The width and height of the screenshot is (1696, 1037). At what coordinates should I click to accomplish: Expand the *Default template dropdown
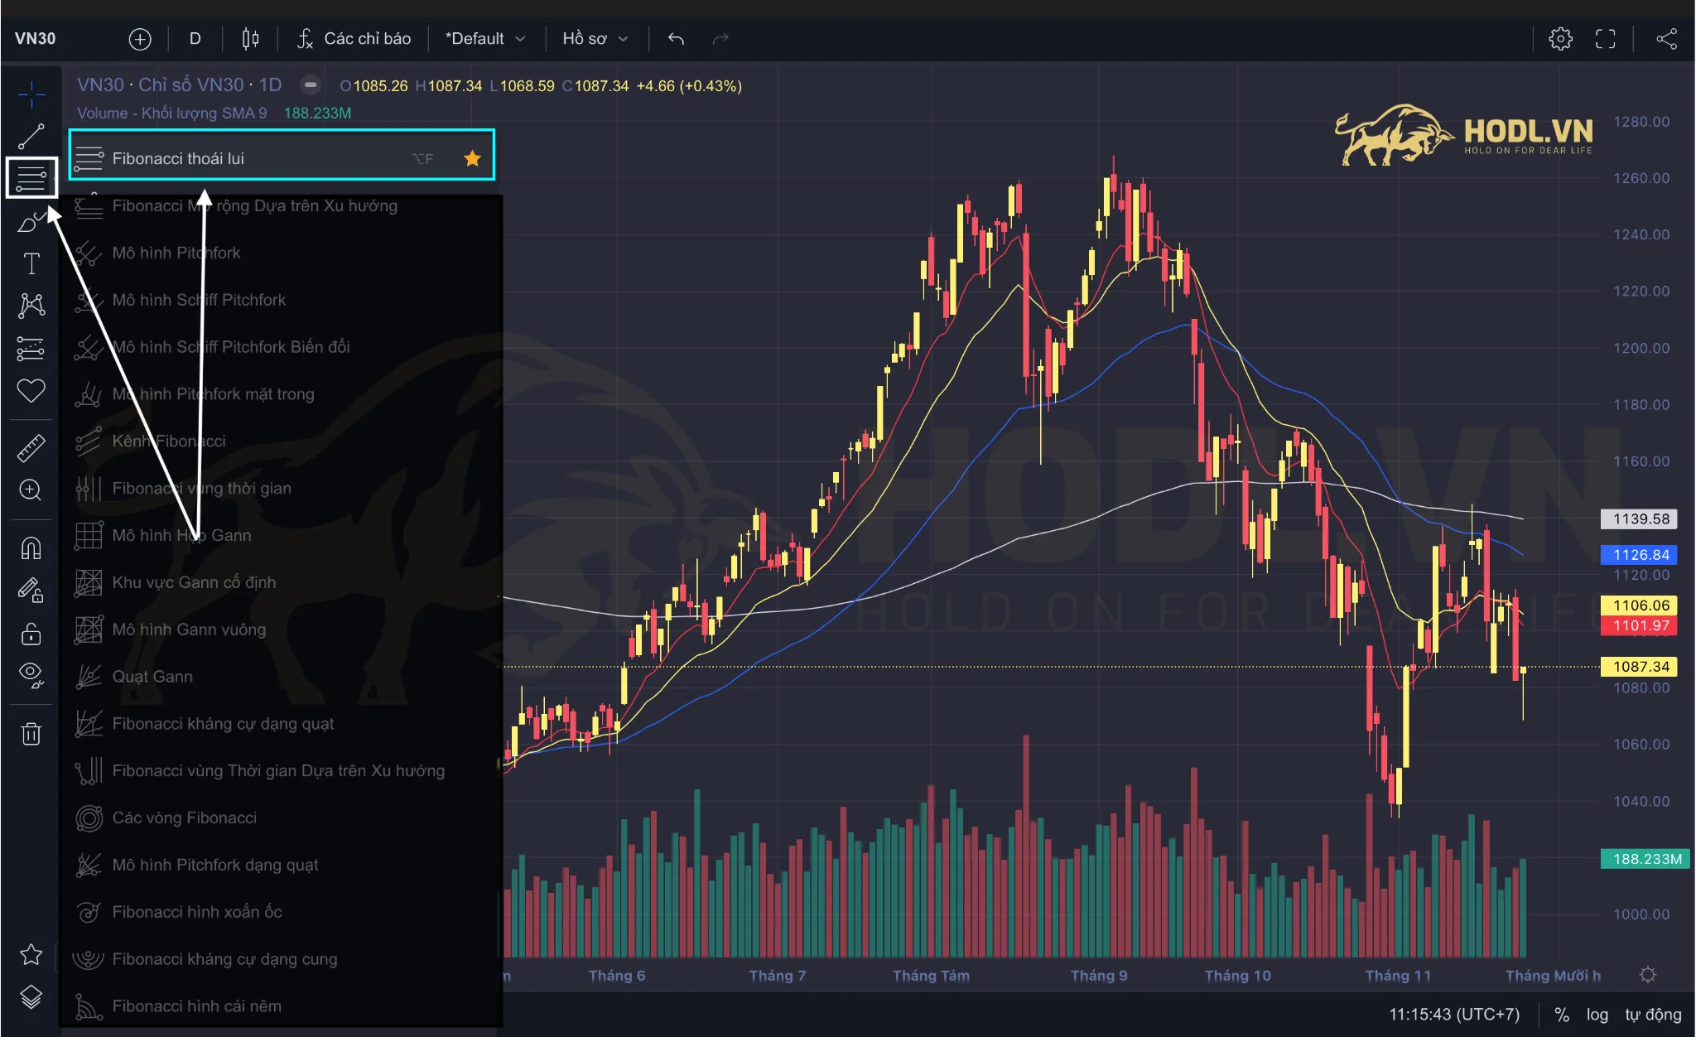(485, 39)
